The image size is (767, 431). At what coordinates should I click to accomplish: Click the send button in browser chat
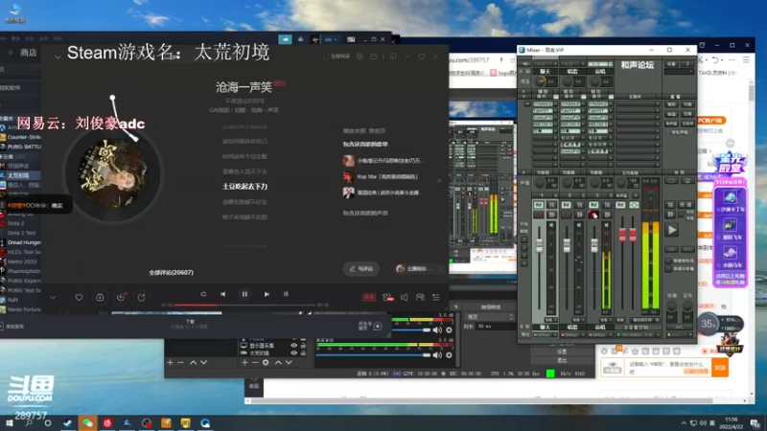(x=720, y=368)
